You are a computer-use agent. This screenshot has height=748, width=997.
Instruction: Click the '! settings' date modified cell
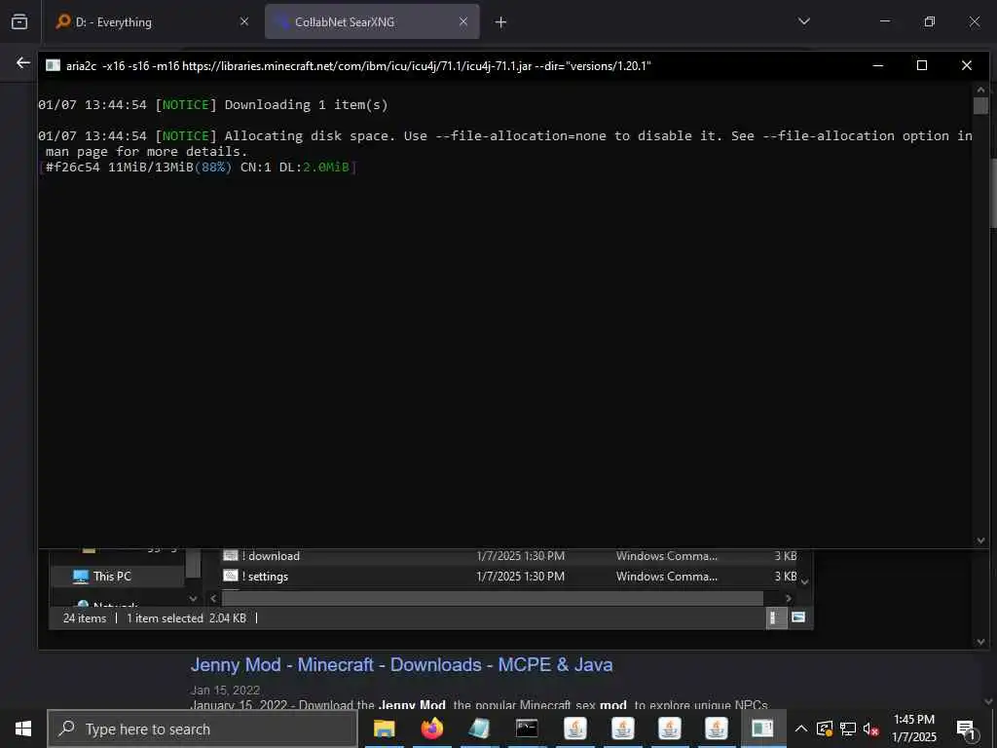pyautogui.click(x=520, y=577)
